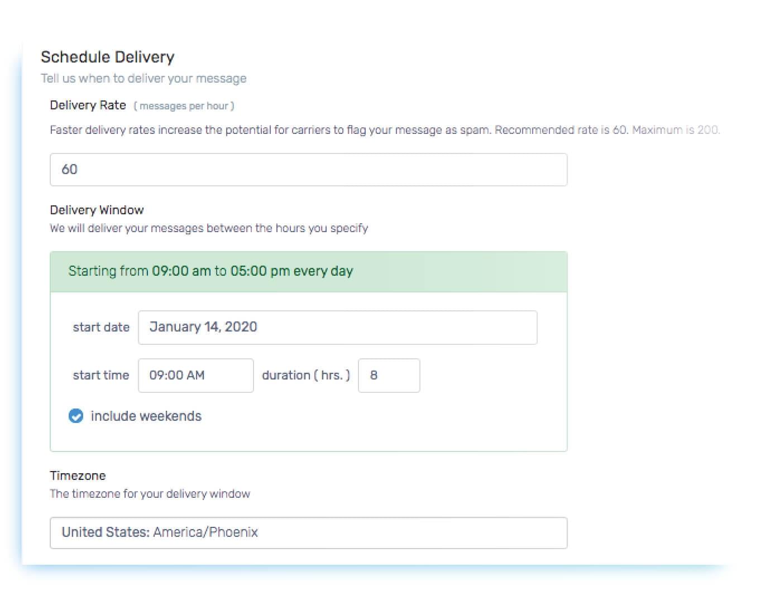The image size is (775, 591).
Task: Click the messages per hour hint text
Action: (x=184, y=105)
